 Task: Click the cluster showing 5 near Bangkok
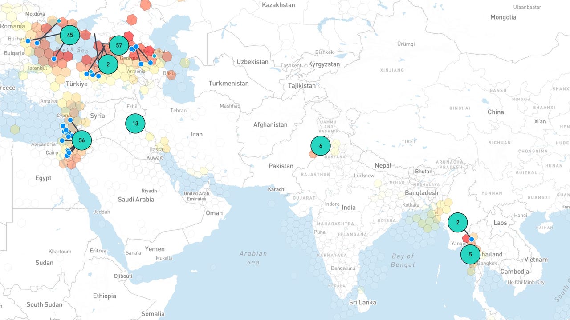pos(470,254)
